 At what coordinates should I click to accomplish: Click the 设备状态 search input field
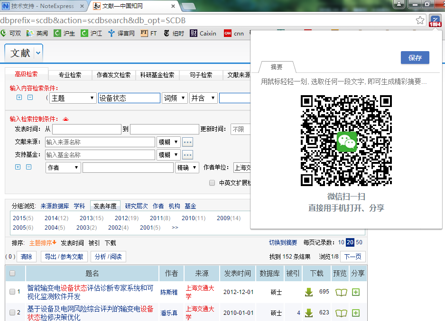pos(129,98)
